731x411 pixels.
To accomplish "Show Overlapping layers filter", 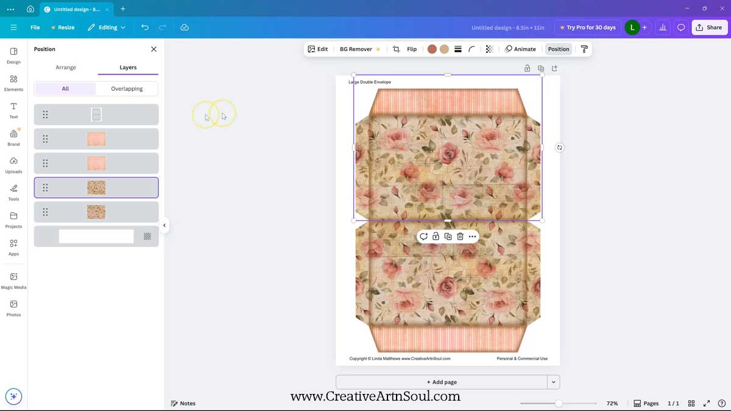I will click(127, 89).
